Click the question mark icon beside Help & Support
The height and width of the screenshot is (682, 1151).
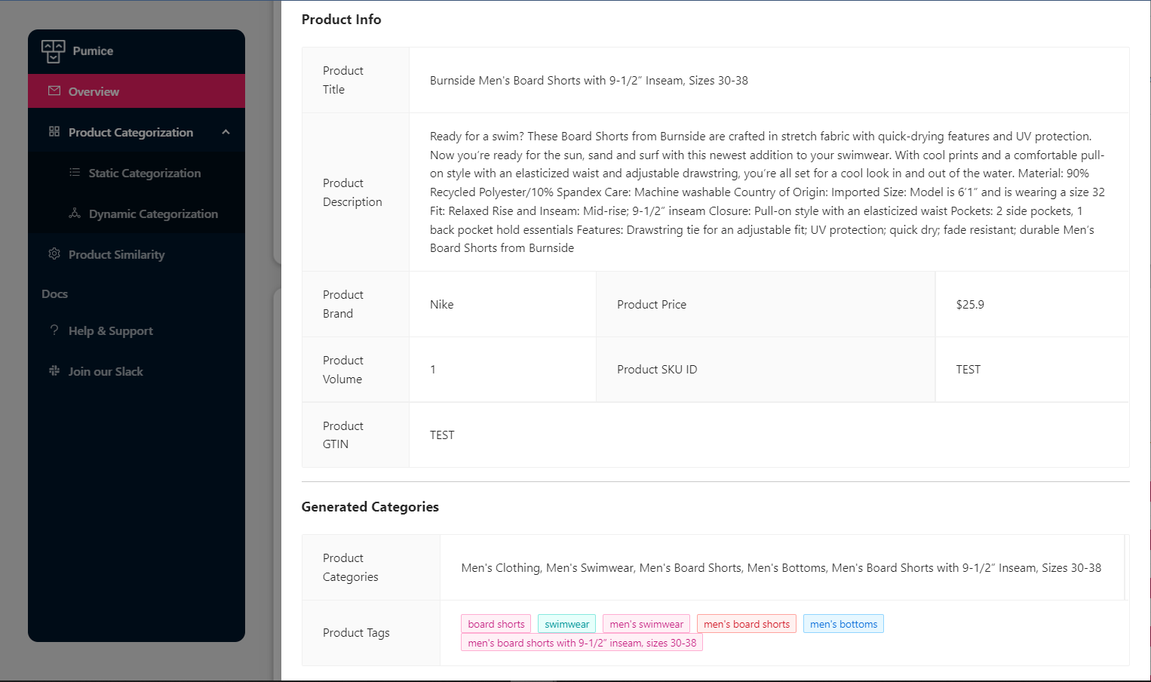point(54,330)
